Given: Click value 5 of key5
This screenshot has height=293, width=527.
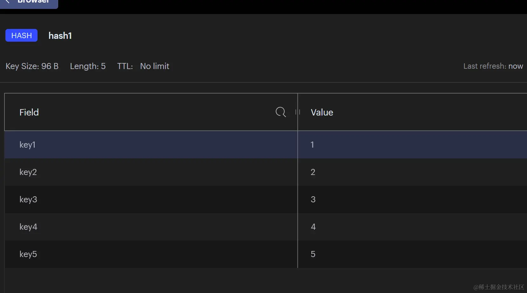Looking at the screenshot, I should coord(313,254).
